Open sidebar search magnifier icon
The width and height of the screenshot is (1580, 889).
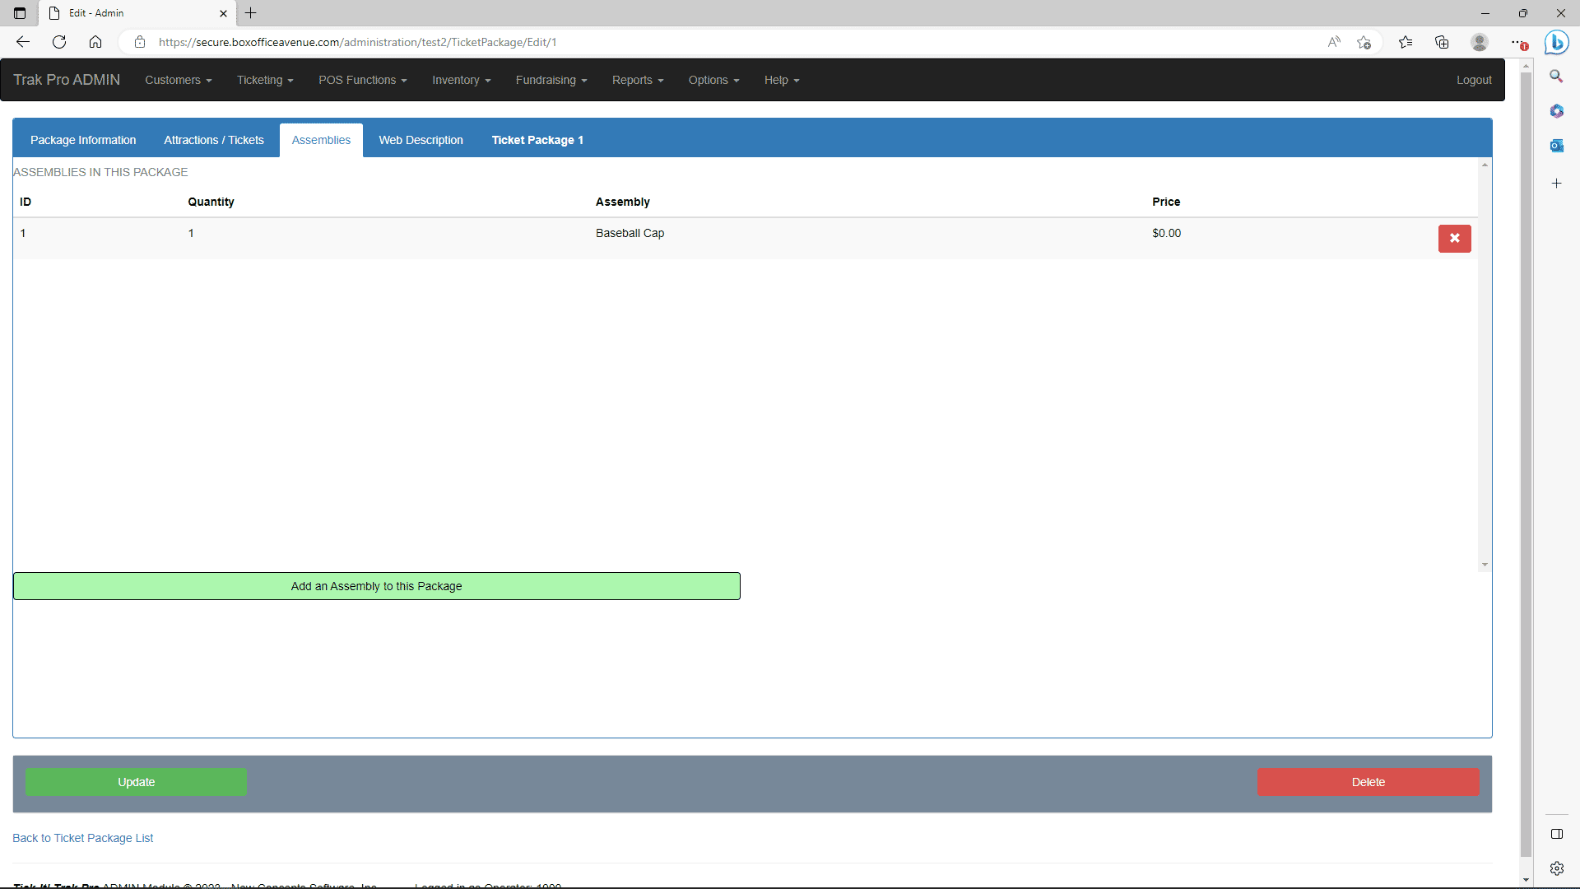click(x=1556, y=76)
